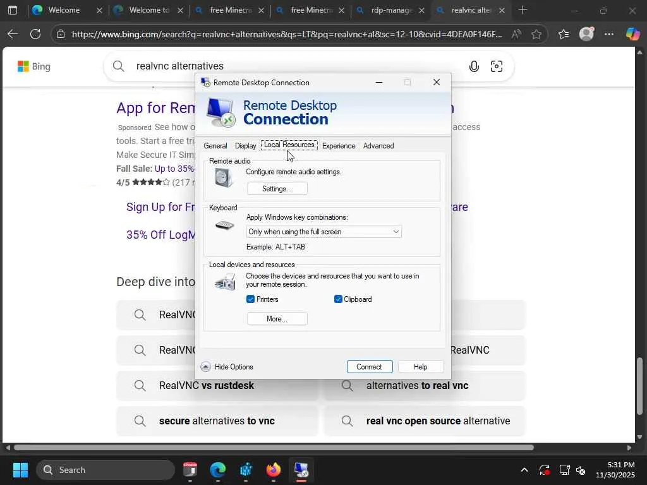Collapse dialog with Hide Options arrow
Image resolution: width=647 pixels, height=485 pixels.
(205, 367)
